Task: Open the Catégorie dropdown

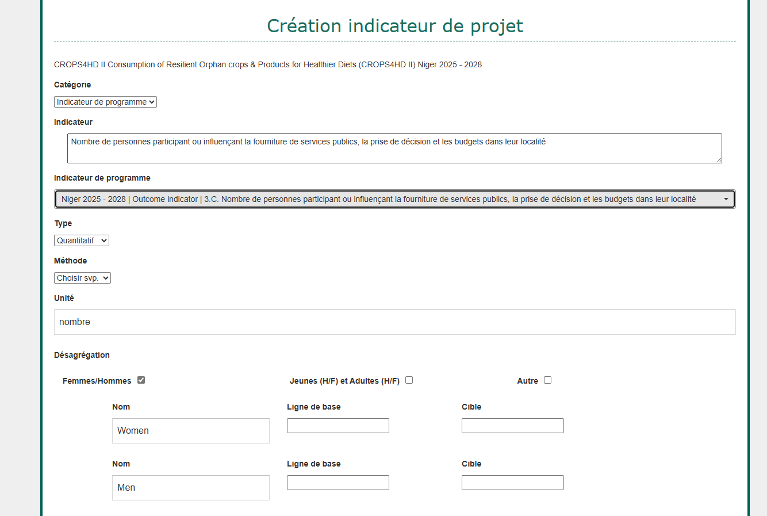Action: tap(105, 102)
